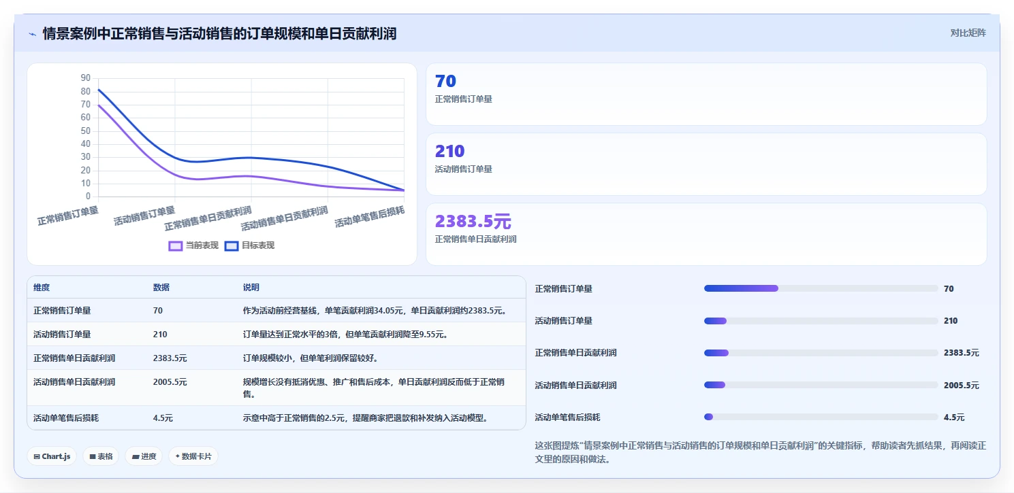Click the 说明 column header
The height and width of the screenshot is (493, 1014).
[251, 288]
